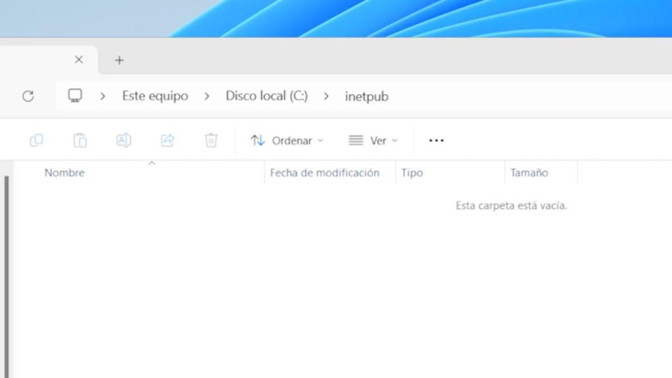Open the Ordenar sort dropdown
672x378 pixels.
[x=286, y=140]
